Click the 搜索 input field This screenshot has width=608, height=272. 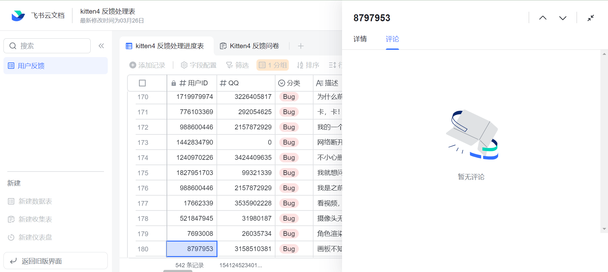[47, 46]
